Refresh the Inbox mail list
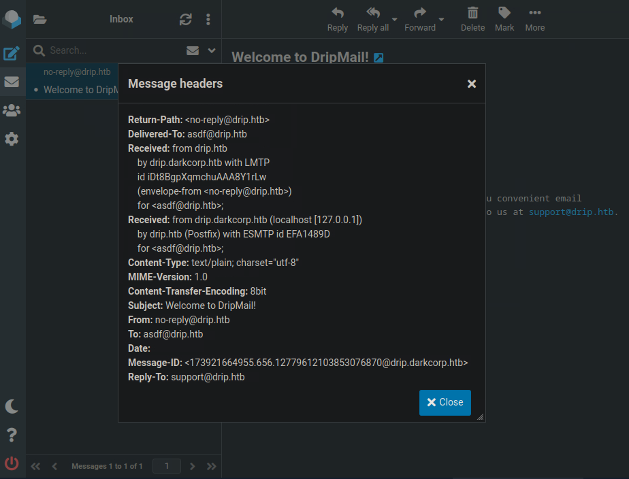The width and height of the screenshot is (629, 479). 186,19
